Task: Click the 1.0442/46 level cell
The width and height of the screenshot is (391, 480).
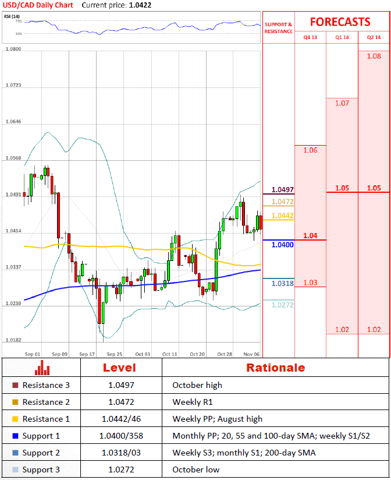Action: point(121,419)
